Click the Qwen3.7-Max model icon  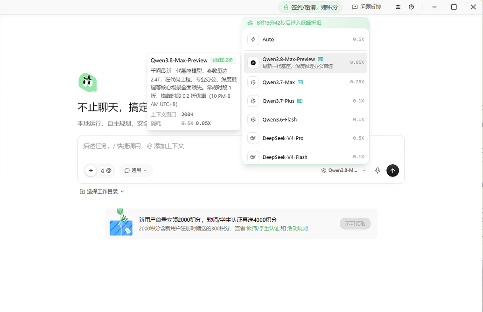[253, 82]
